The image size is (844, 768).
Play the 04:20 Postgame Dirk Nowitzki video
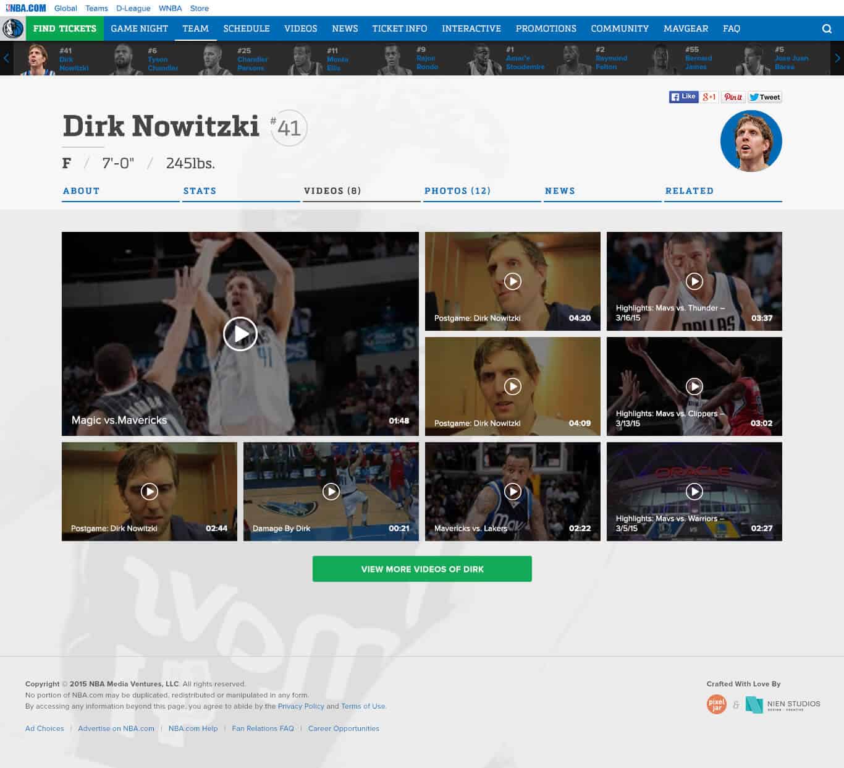513,281
